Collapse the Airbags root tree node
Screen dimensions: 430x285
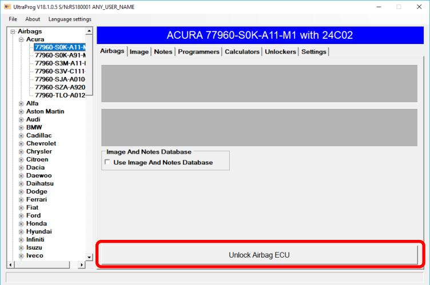click(x=13, y=32)
